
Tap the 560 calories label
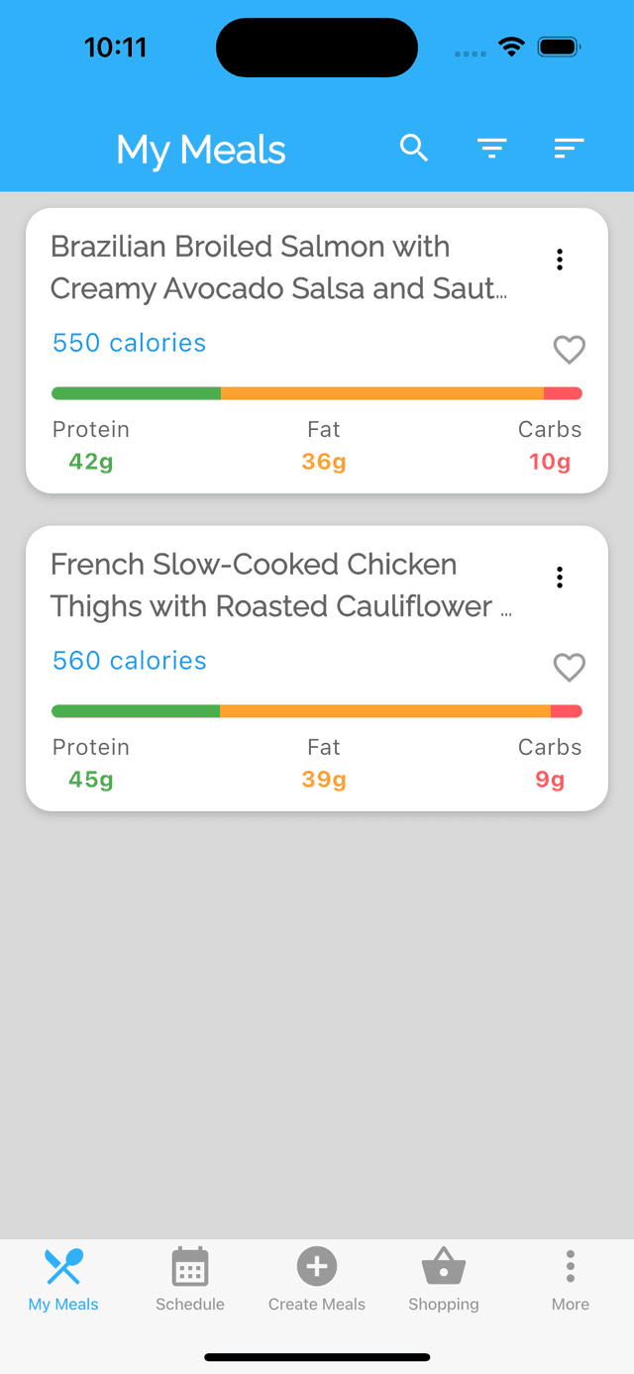pos(130,661)
